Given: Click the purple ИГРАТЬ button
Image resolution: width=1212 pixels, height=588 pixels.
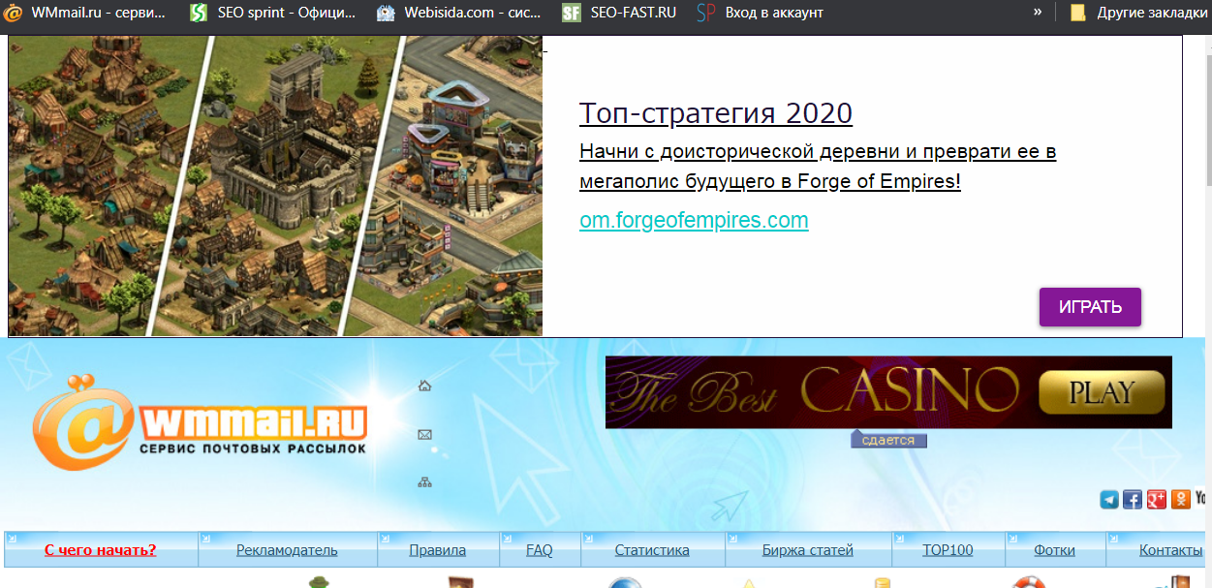Looking at the screenshot, I should pos(1090,307).
